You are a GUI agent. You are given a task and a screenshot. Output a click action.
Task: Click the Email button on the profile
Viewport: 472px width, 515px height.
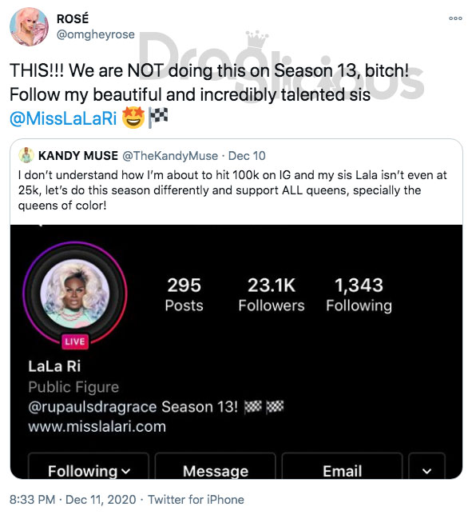[342, 466]
